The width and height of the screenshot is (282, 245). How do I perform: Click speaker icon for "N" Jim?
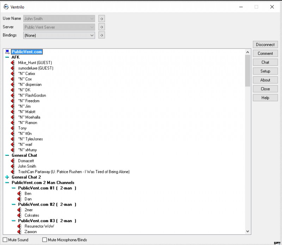[x=13, y=106]
